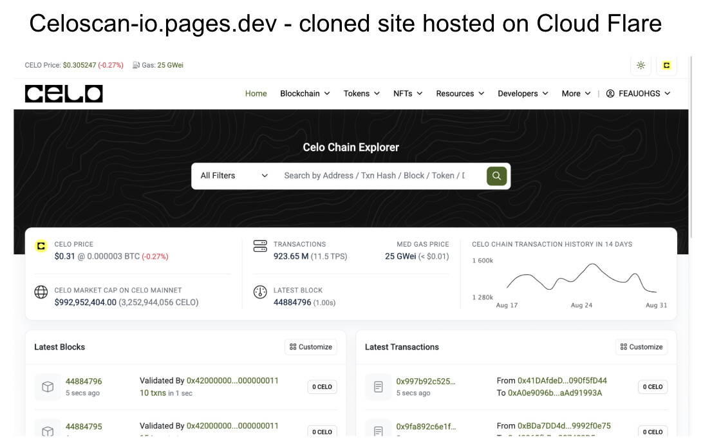The width and height of the screenshot is (712, 448).
Task: Click the 0 CELO badge for block 44884795
Action: 322,431
